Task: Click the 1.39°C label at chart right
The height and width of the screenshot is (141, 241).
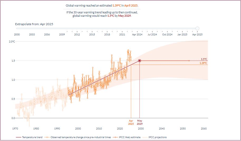Action: click(203, 63)
